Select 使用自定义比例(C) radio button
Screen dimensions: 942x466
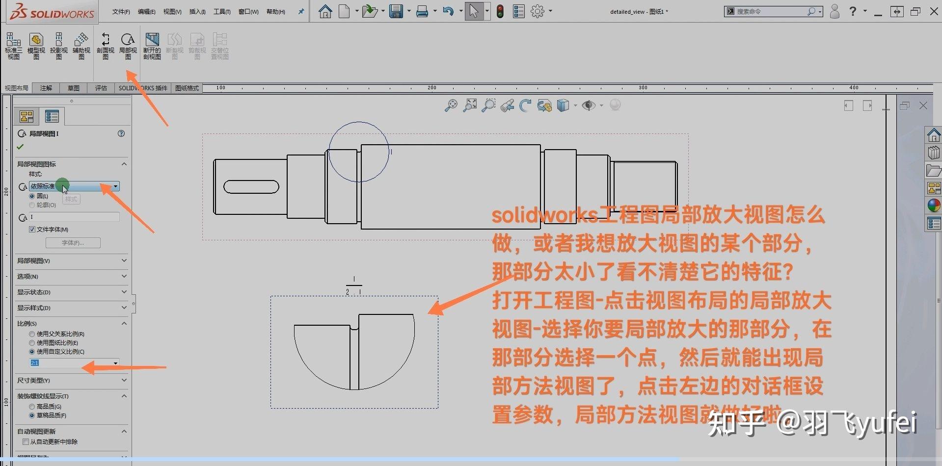pyautogui.click(x=32, y=351)
